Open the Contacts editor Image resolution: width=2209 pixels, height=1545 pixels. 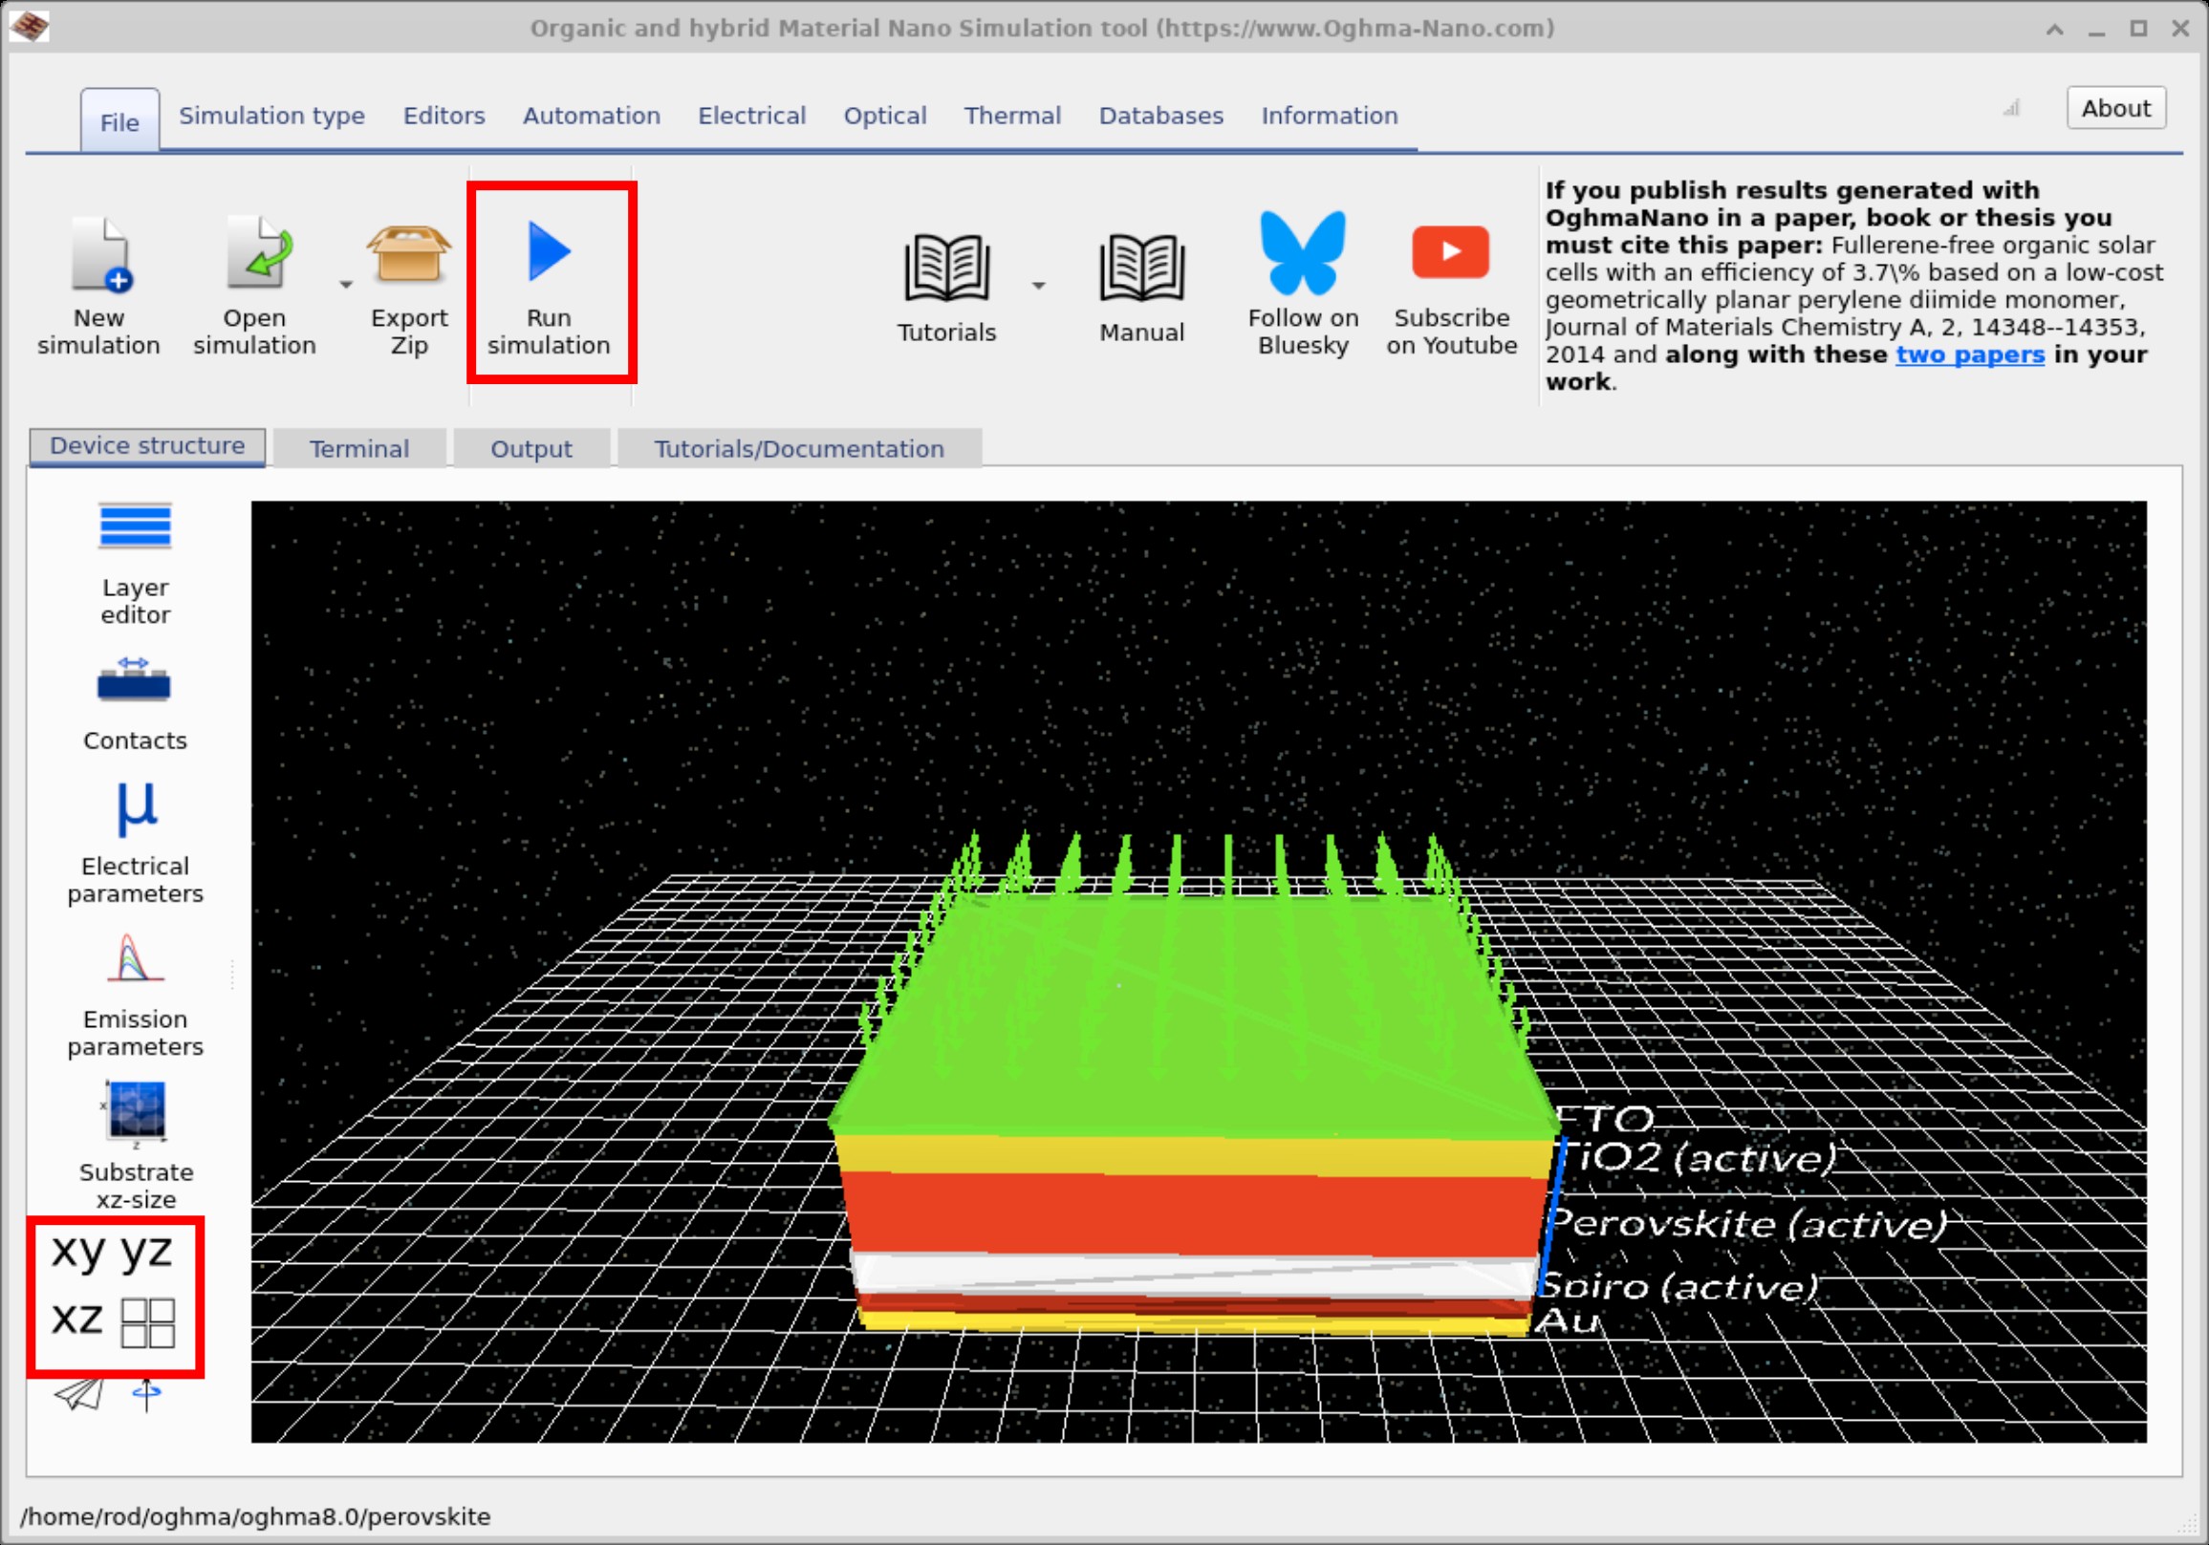134,681
